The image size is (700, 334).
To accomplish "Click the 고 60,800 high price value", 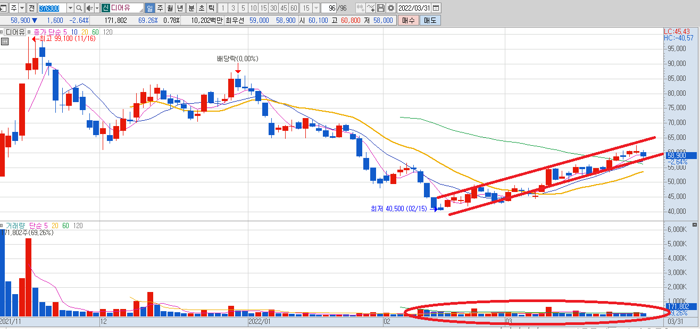I will point(352,20).
